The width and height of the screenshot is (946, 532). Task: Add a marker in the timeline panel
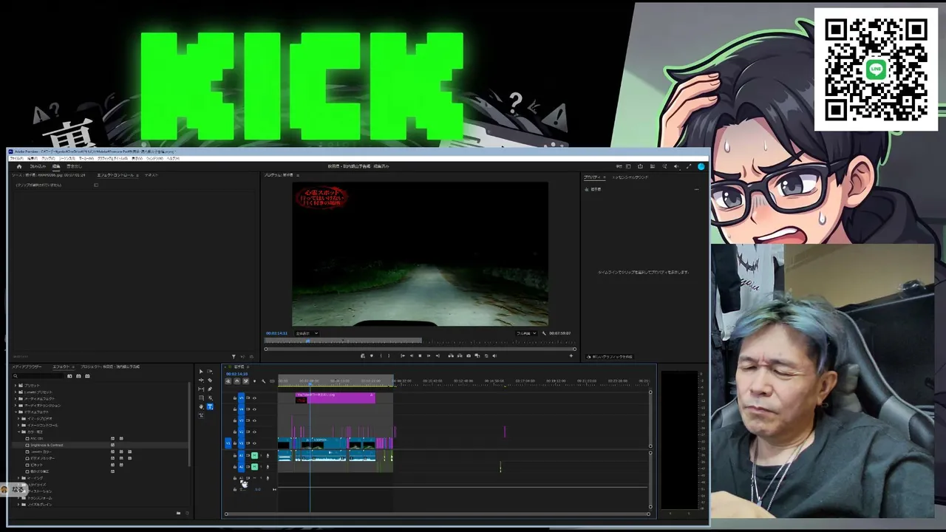[254, 381]
